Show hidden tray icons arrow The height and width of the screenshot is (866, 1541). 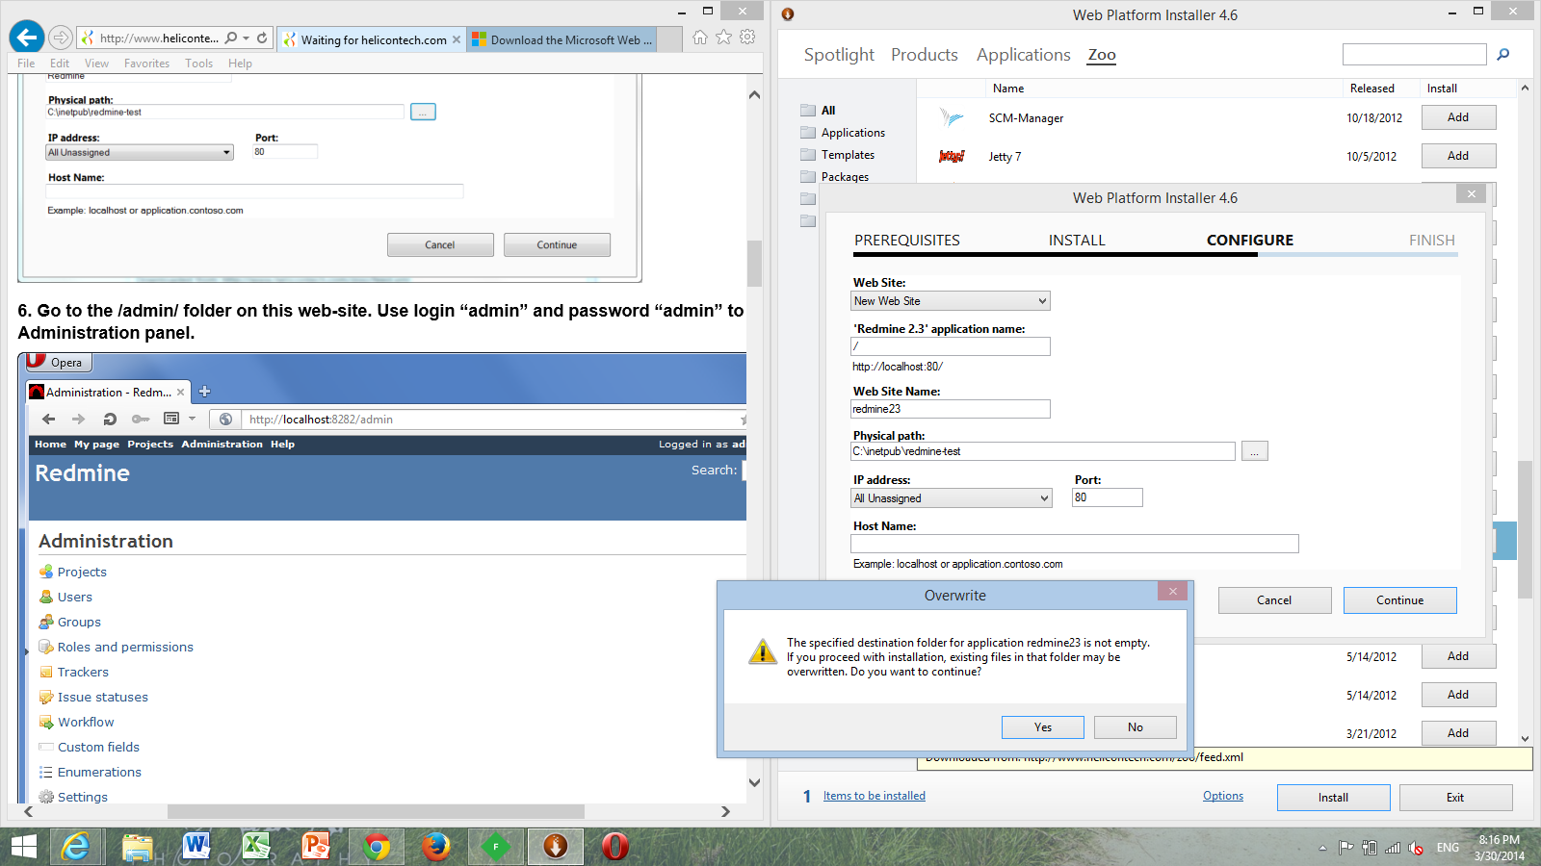tap(1322, 848)
